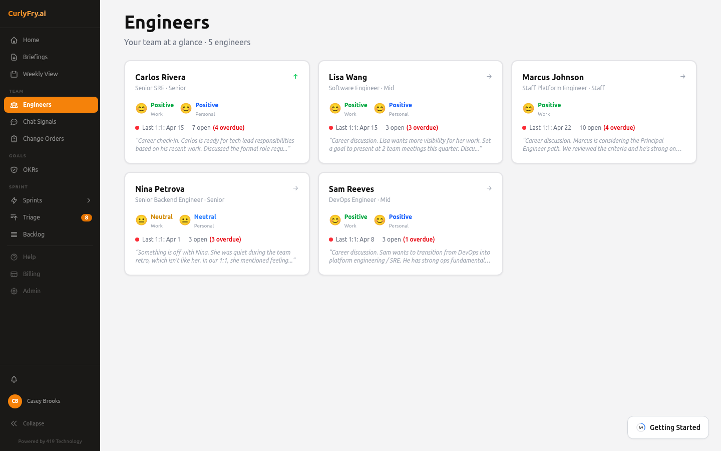Click the Home icon in the sidebar
This screenshot has width=721, height=451.
(x=14, y=40)
